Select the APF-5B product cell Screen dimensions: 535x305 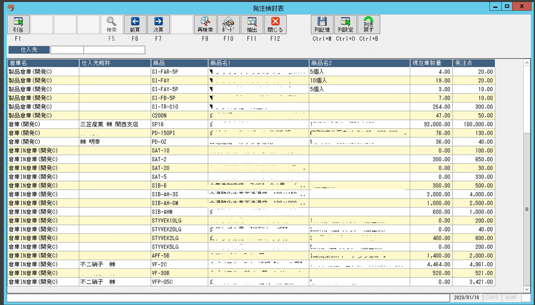[x=179, y=256]
